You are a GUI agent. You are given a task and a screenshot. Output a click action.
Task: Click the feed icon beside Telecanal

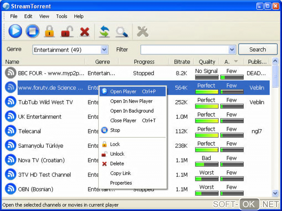pyautogui.click(x=11, y=131)
